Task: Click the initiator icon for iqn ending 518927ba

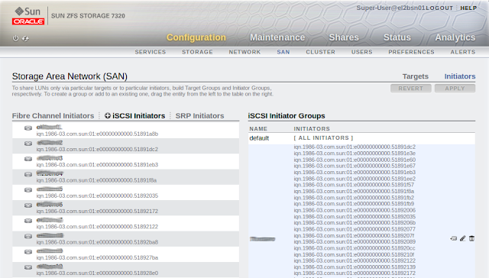Action: tap(28, 251)
